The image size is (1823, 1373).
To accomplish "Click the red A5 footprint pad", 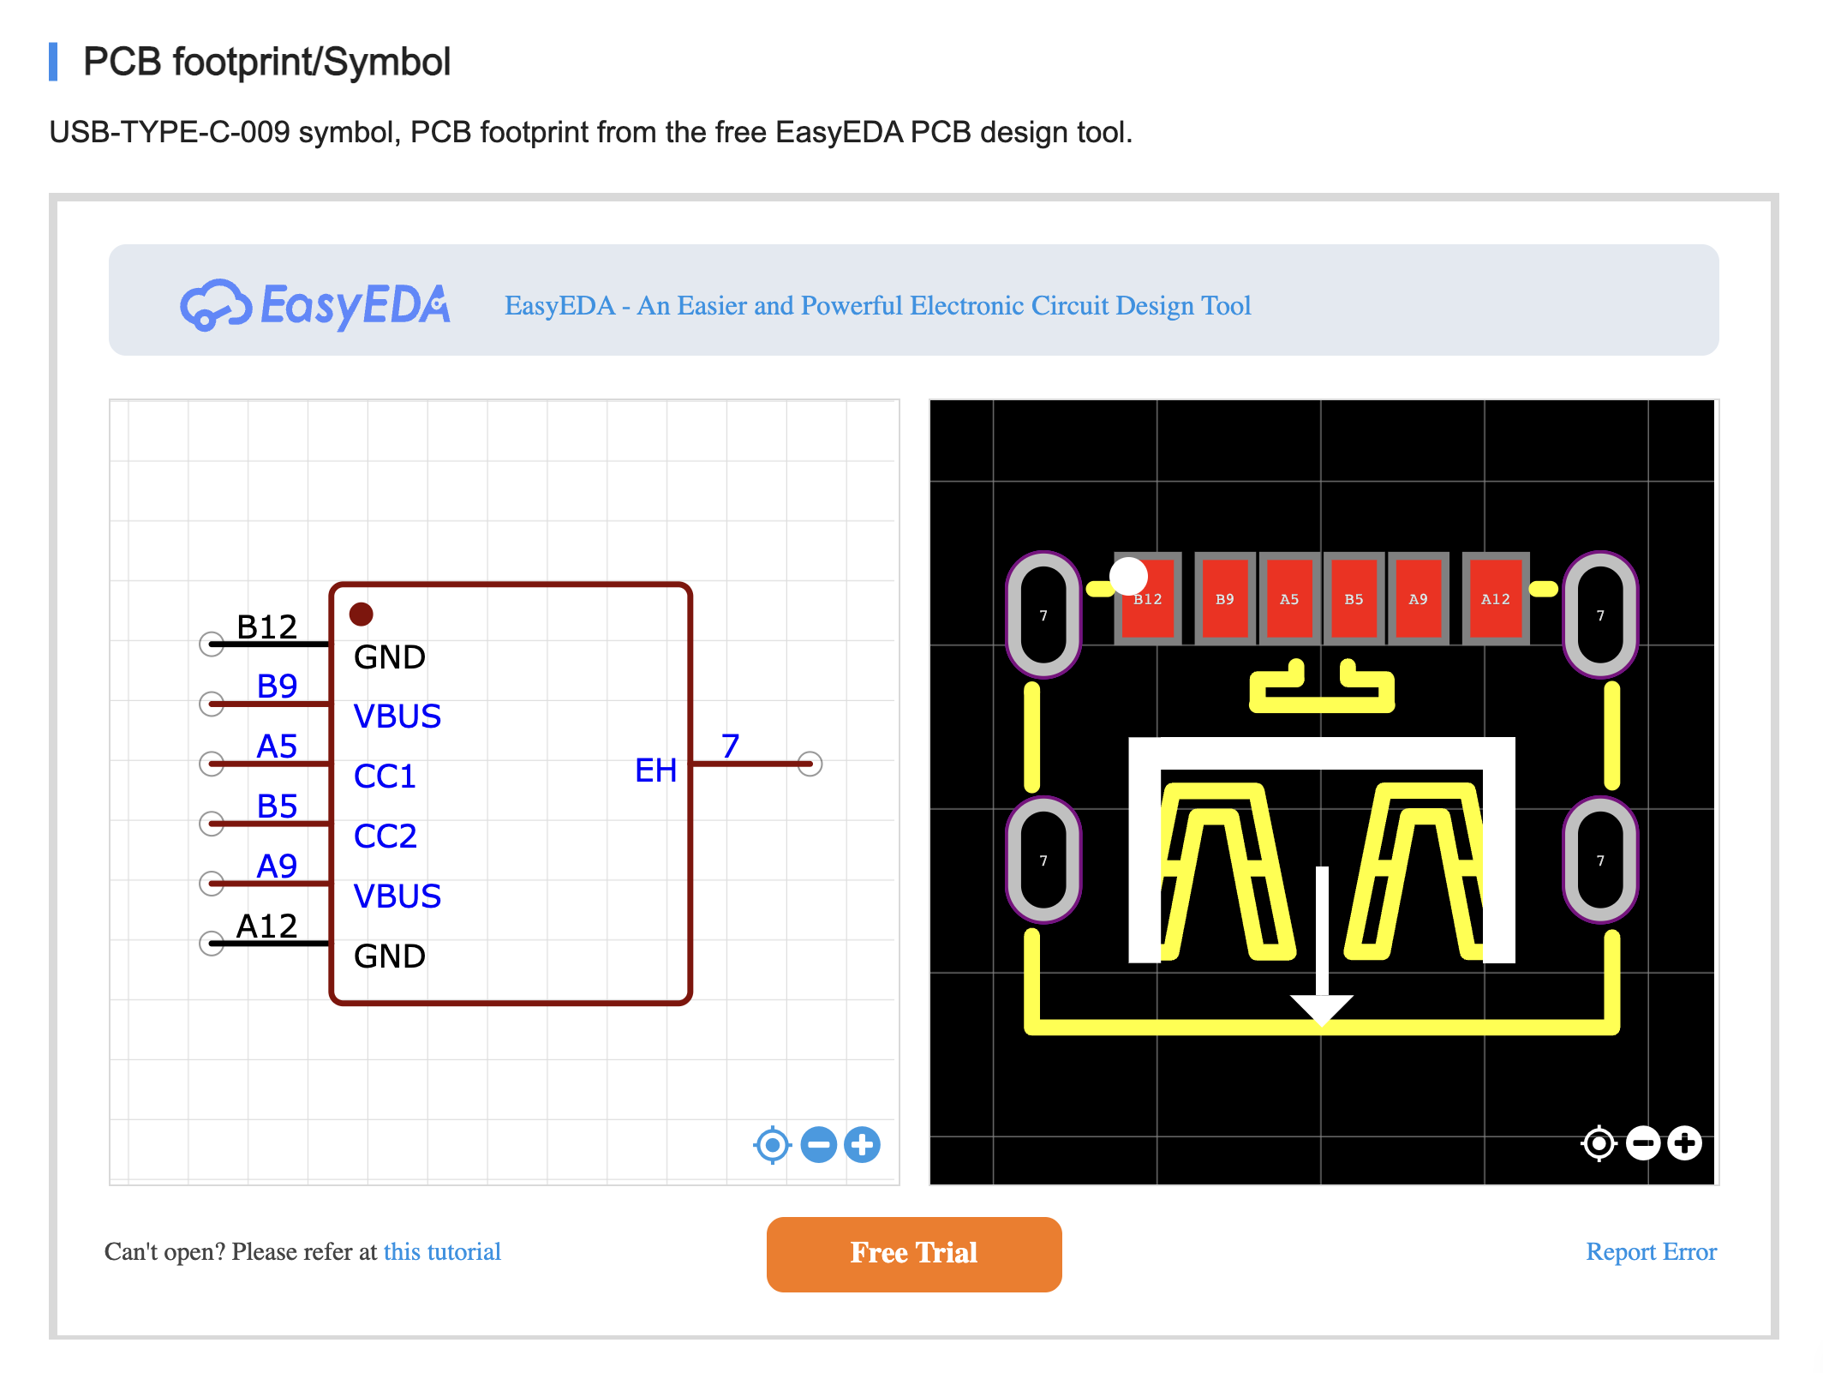I will pos(1289,598).
